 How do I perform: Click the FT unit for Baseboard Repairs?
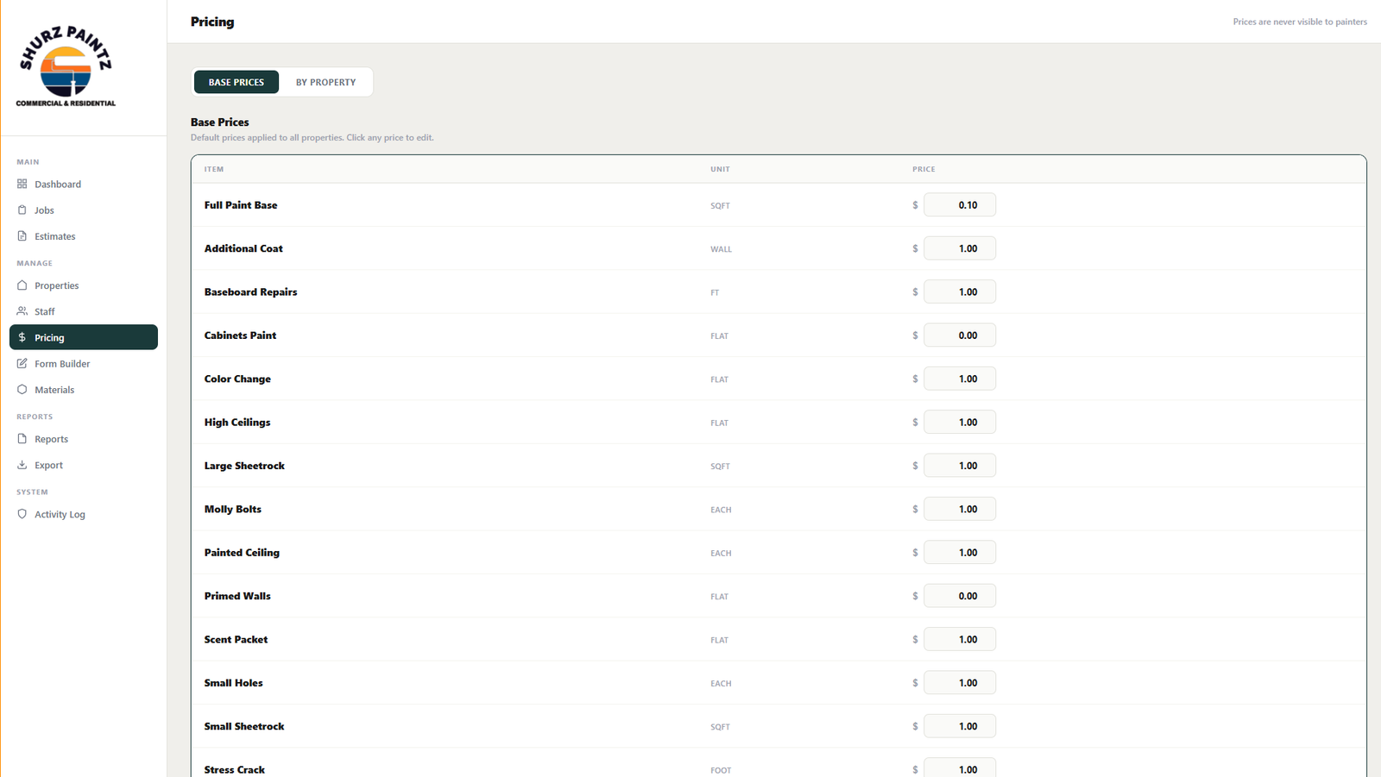[x=715, y=292]
